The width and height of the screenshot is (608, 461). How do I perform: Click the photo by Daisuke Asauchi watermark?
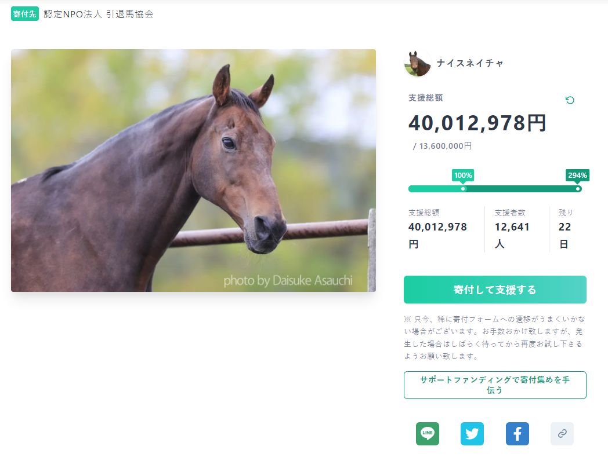[x=288, y=280]
